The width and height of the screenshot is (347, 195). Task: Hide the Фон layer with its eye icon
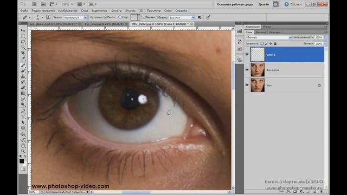247,85
